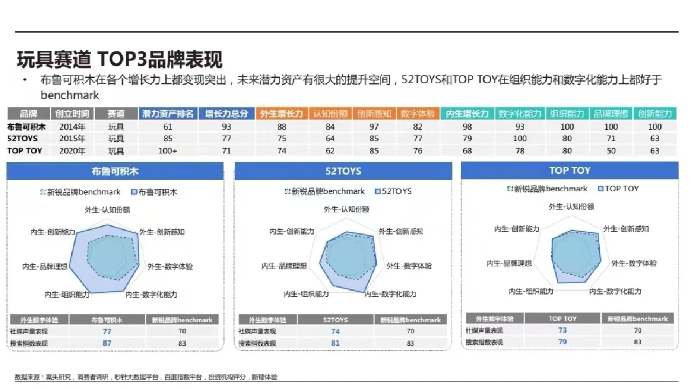Click 外生-数字体验 axis label in 52TOYS chart

[x=409, y=266]
